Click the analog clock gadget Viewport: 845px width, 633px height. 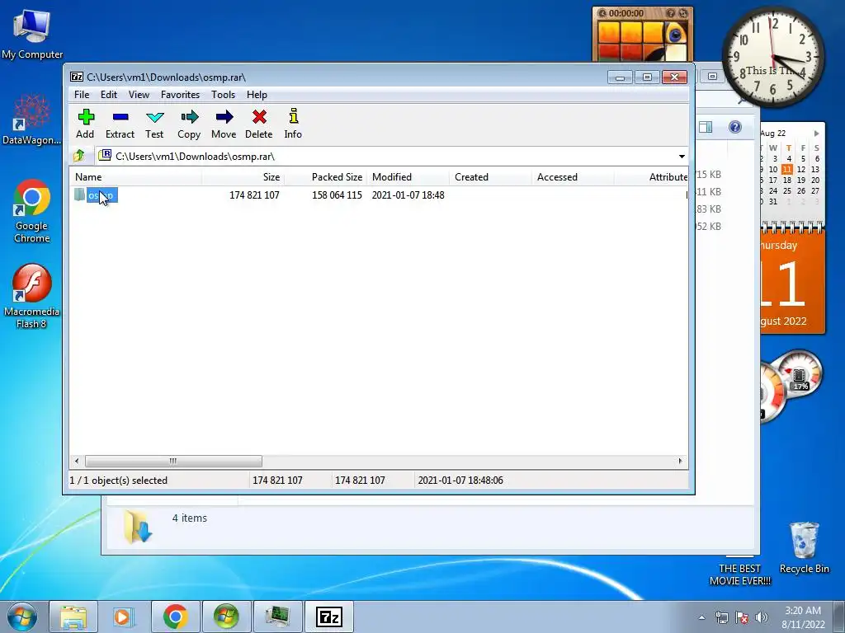pos(772,57)
